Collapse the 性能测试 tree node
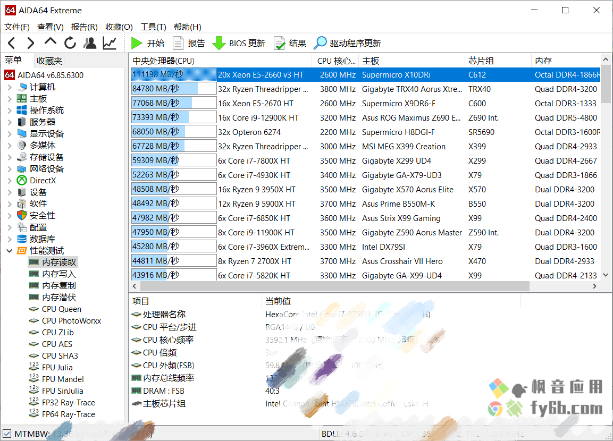 pyautogui.click(x=10, y=251)
